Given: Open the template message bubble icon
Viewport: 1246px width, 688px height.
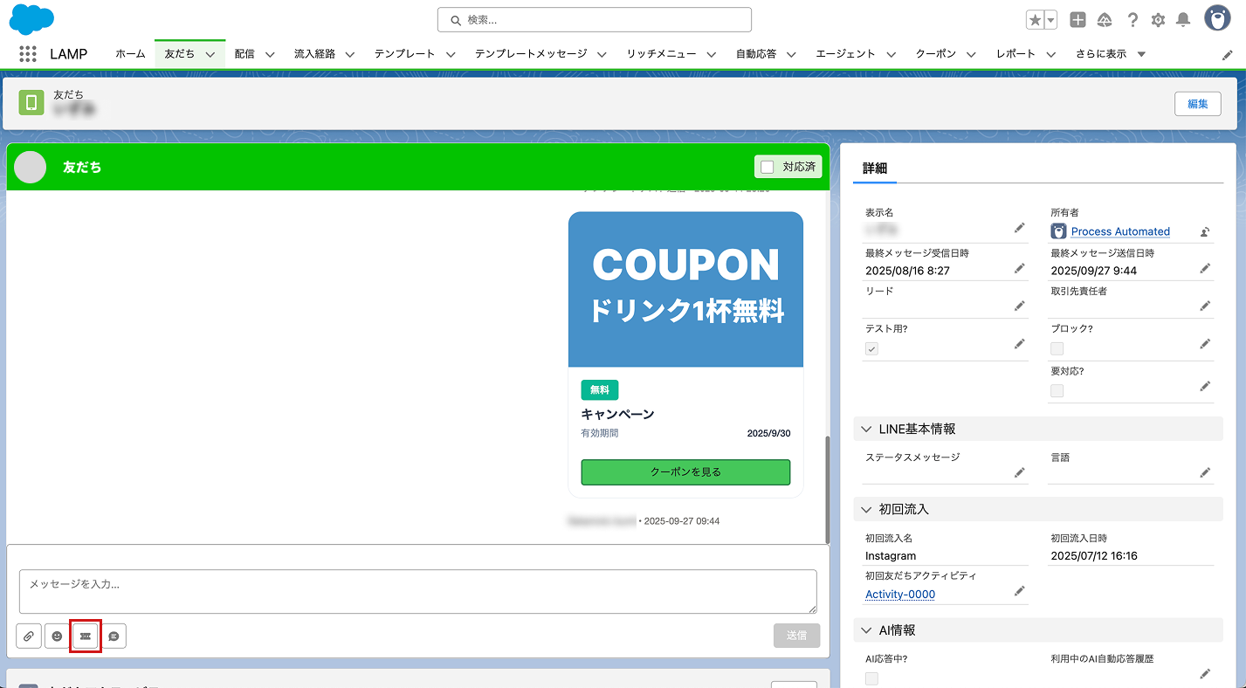Looking at the screenshot, I should click(x=114, y=636).
